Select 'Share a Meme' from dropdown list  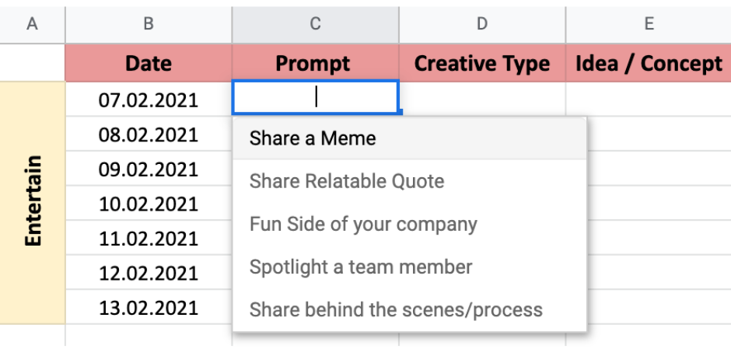(x=409, y=138)
